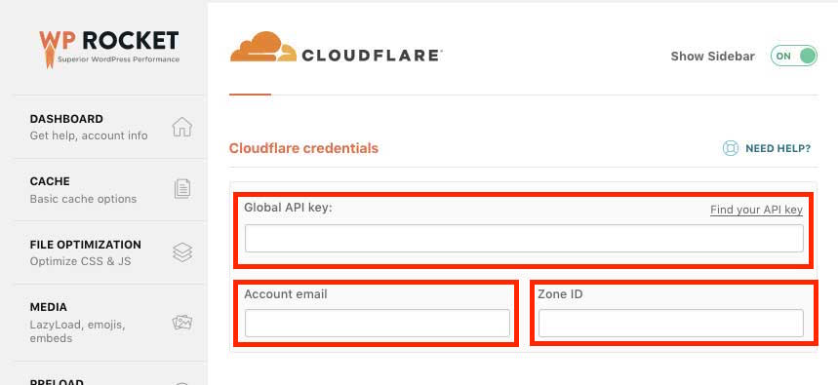Click into the Zone ID field
This screenshot has height=385, width=838.
pos(671,323)
